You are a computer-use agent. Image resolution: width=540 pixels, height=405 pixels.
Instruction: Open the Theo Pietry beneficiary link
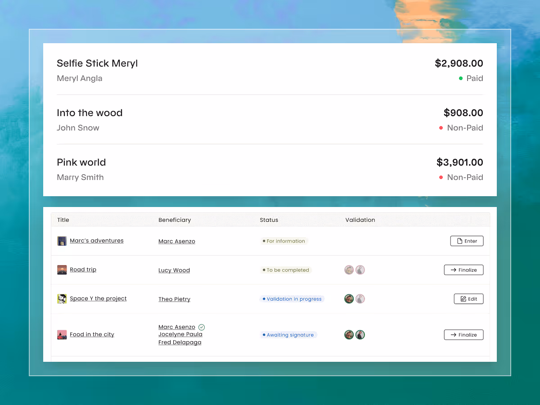(175, 299)
